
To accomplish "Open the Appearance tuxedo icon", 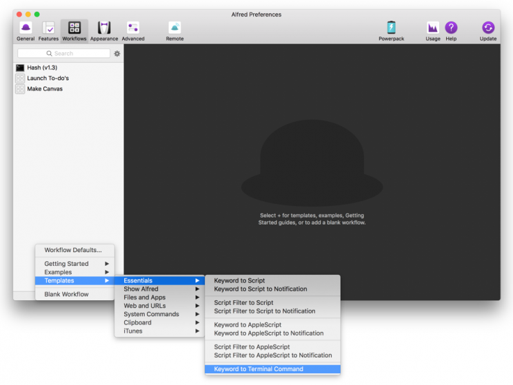I will click(x=104, y=28).
